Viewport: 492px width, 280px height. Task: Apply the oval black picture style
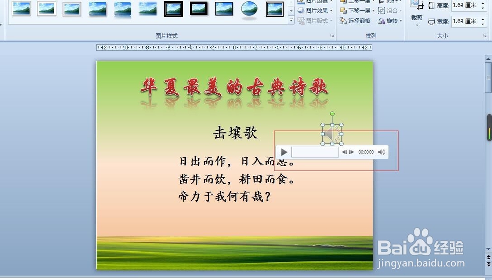[249, 9]
